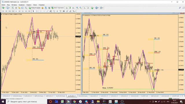
Task: Select the Vertical Line tool
Action: (x=41, y=11)
